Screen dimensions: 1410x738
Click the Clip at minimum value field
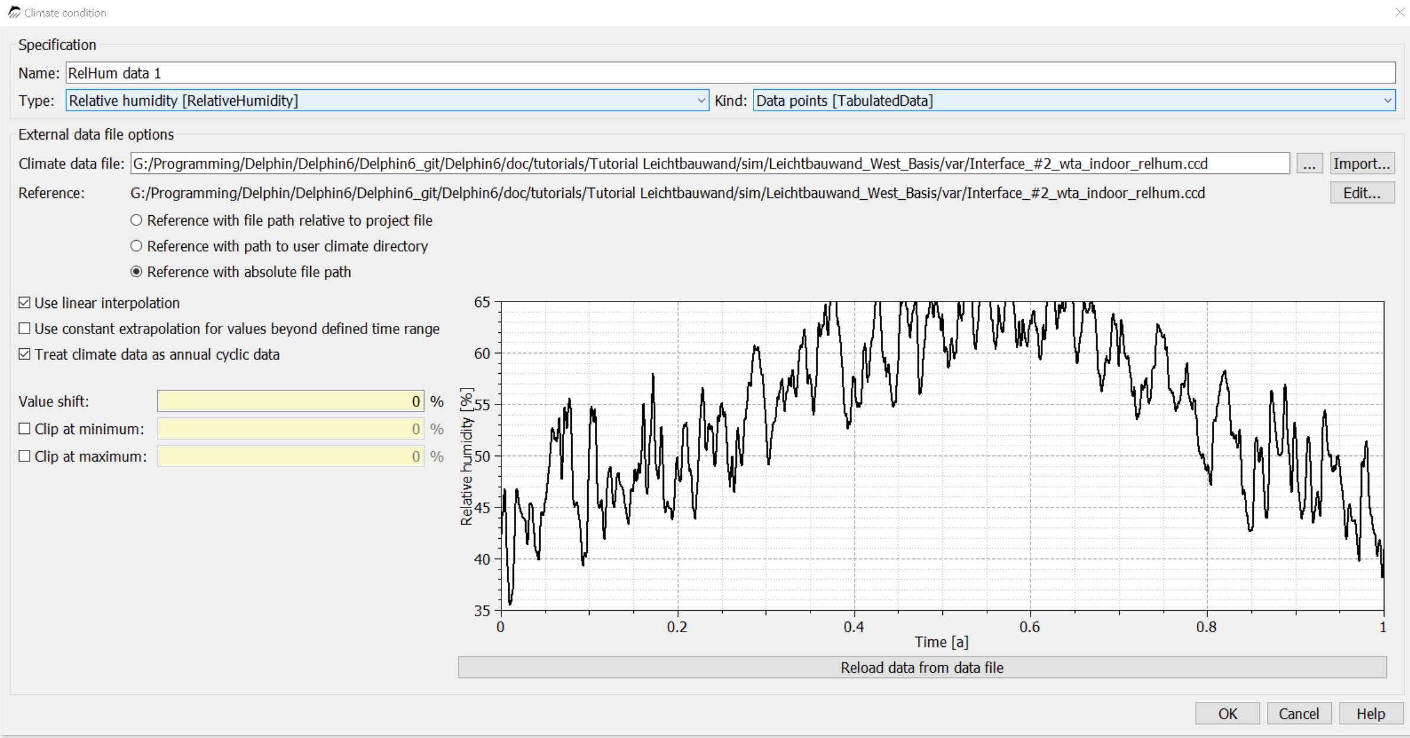tap(291, 429)
